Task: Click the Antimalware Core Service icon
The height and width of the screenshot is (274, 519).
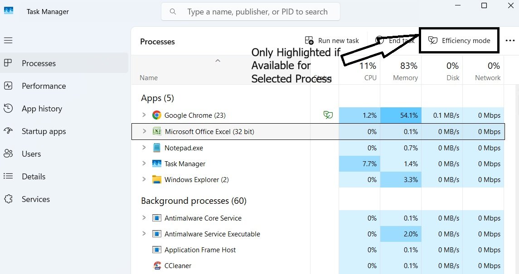Action: tap(156, 218)
